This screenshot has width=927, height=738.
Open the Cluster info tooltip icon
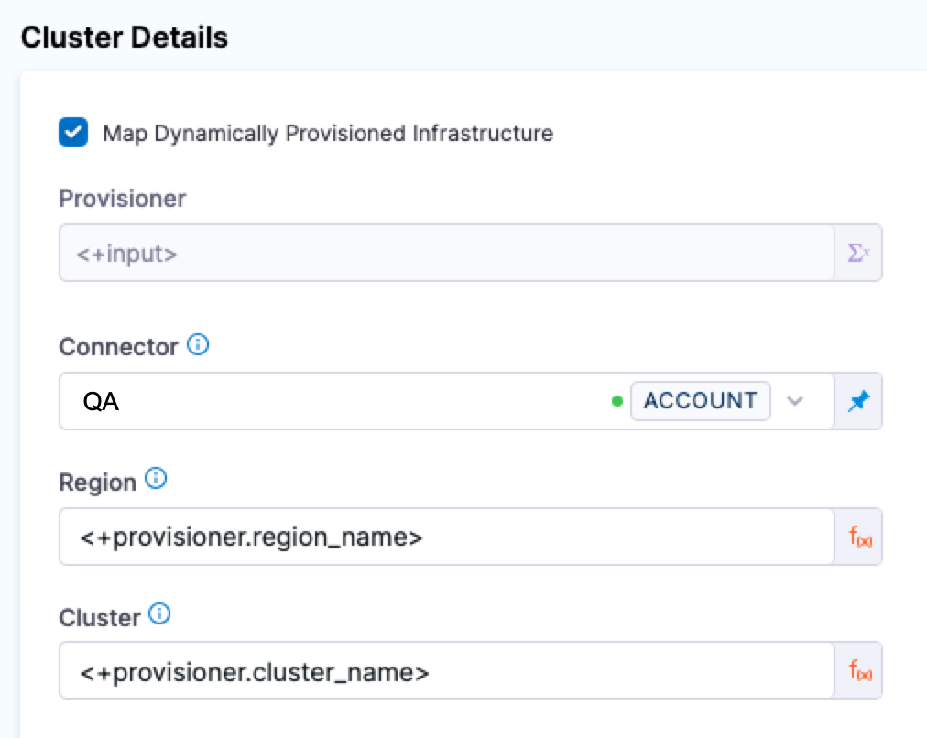point(160,614)
